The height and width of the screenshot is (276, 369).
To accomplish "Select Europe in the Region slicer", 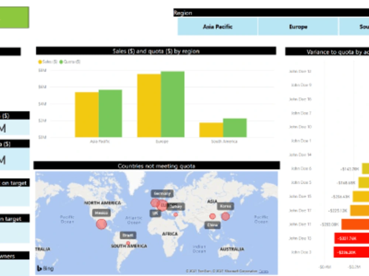I will click(x=299, y=26).
